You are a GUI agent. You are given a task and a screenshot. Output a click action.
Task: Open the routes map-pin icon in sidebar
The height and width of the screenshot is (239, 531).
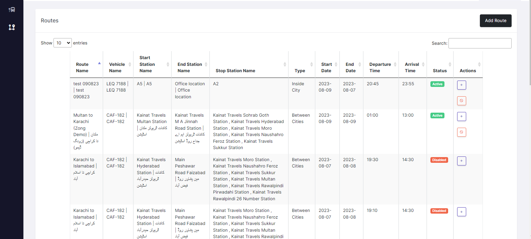pos(12,27)
